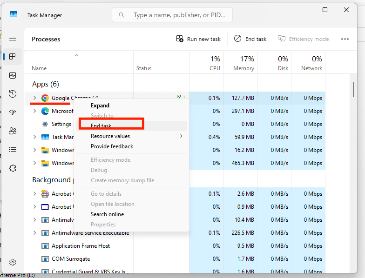Open the Services puzzle sidebar icon
The image size is (365, 278).
(x=13, y=168)
